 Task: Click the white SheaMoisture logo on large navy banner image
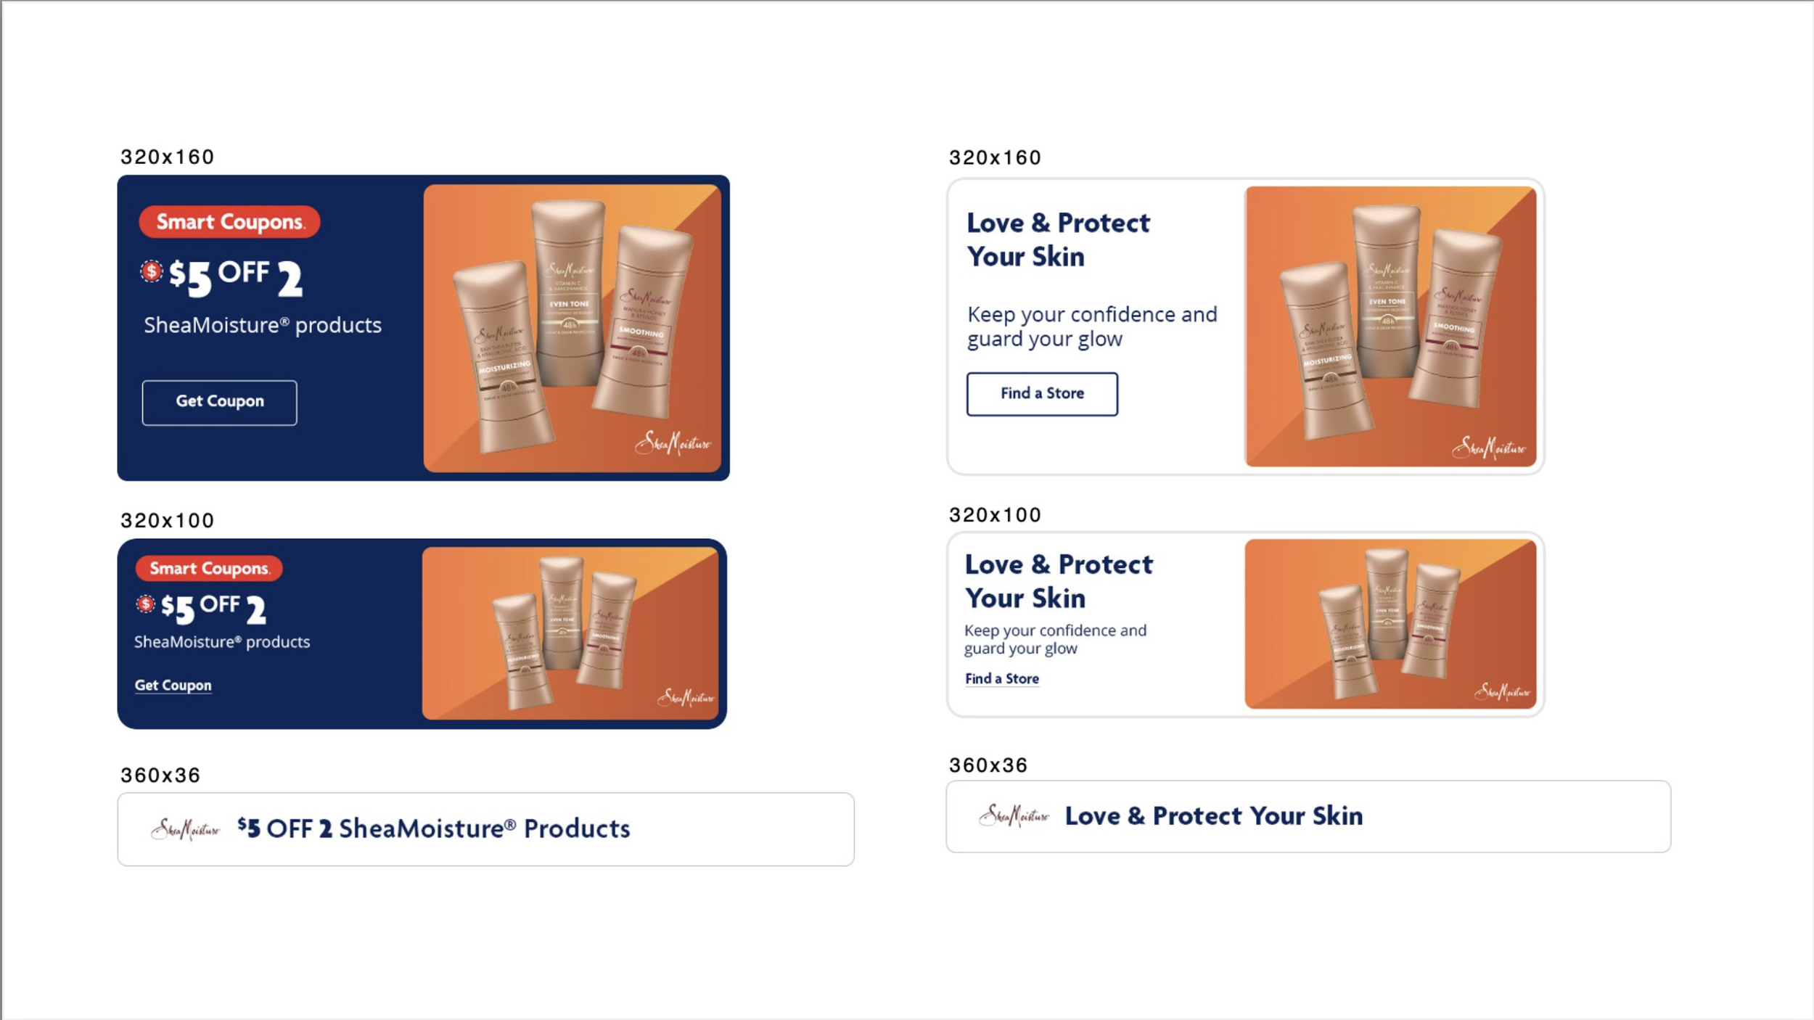673,443
